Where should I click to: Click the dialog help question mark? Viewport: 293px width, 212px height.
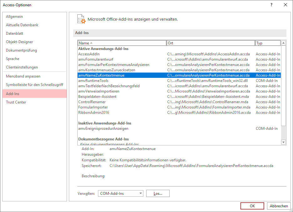pos(271,5)
